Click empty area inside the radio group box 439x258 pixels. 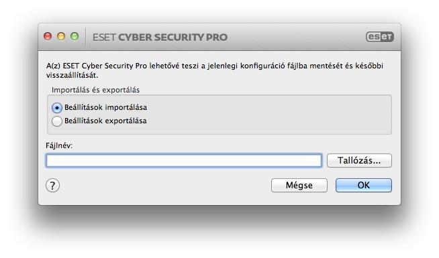[266, 115]
